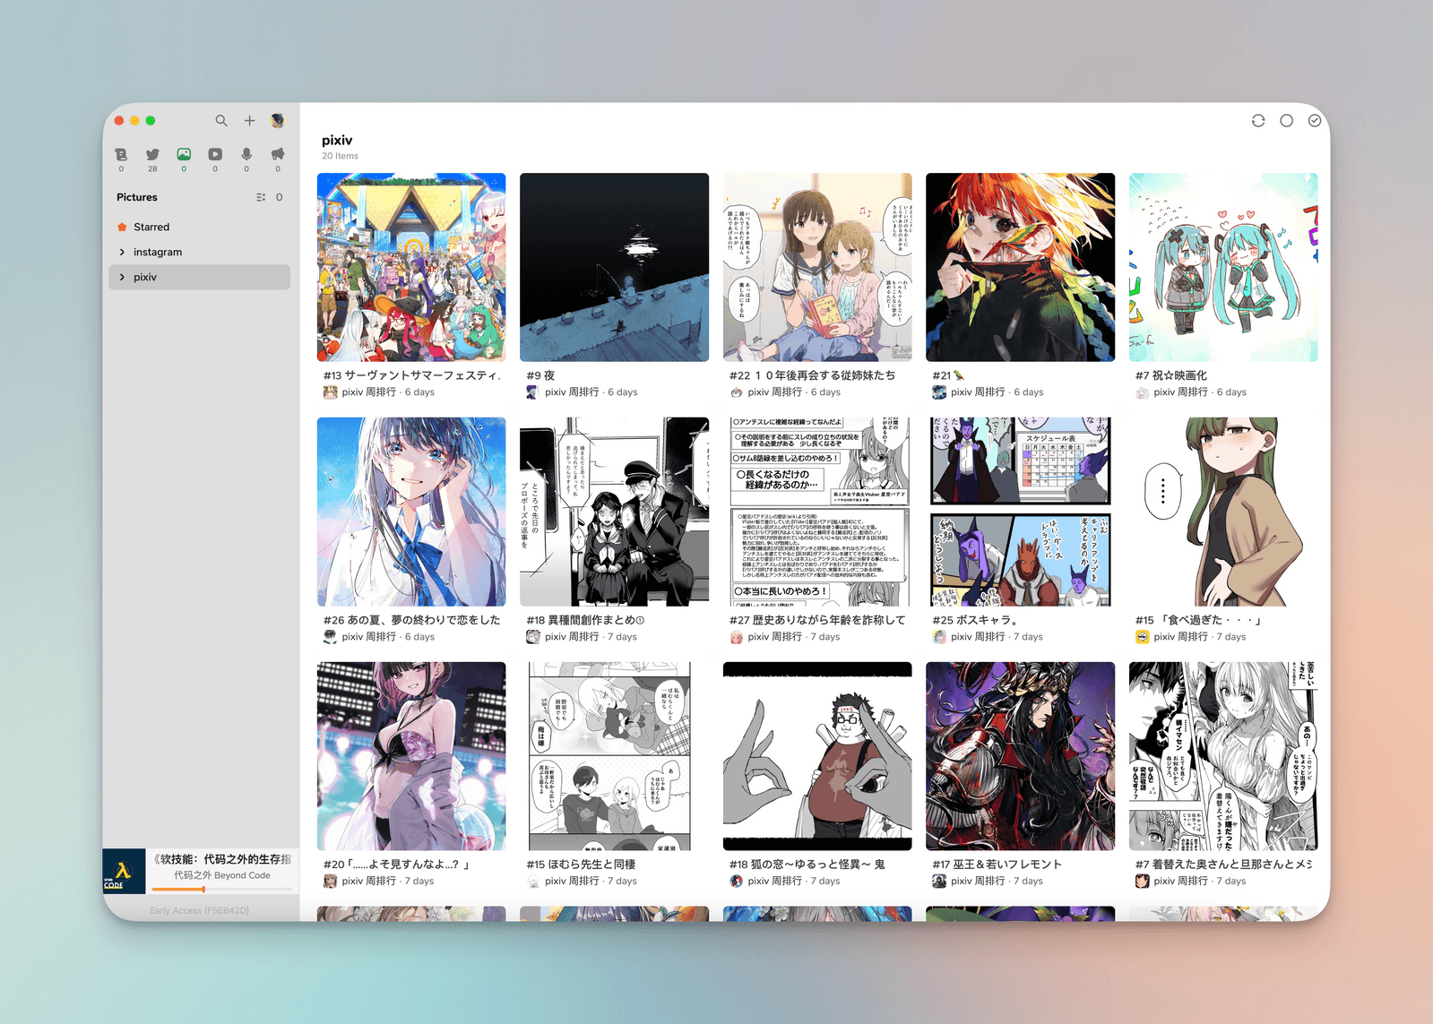Toggle the unread-only circle filter
The width and height of the screenshot is (1433, 1024).
pyautogui.click(x=1286, y=120)
